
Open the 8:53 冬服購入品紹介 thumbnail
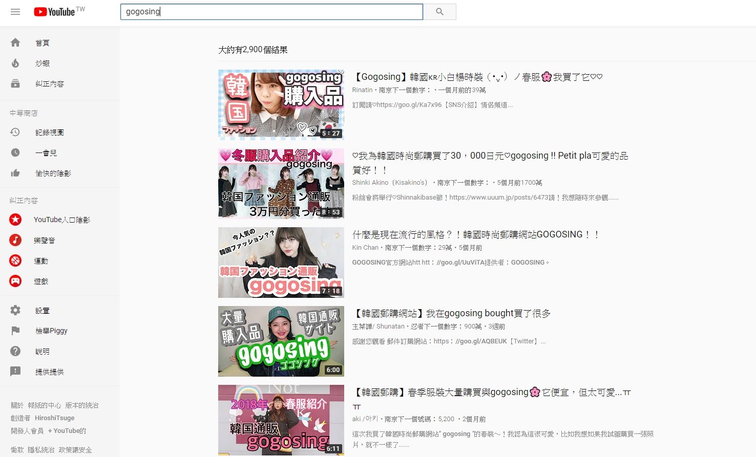(281, 184)
